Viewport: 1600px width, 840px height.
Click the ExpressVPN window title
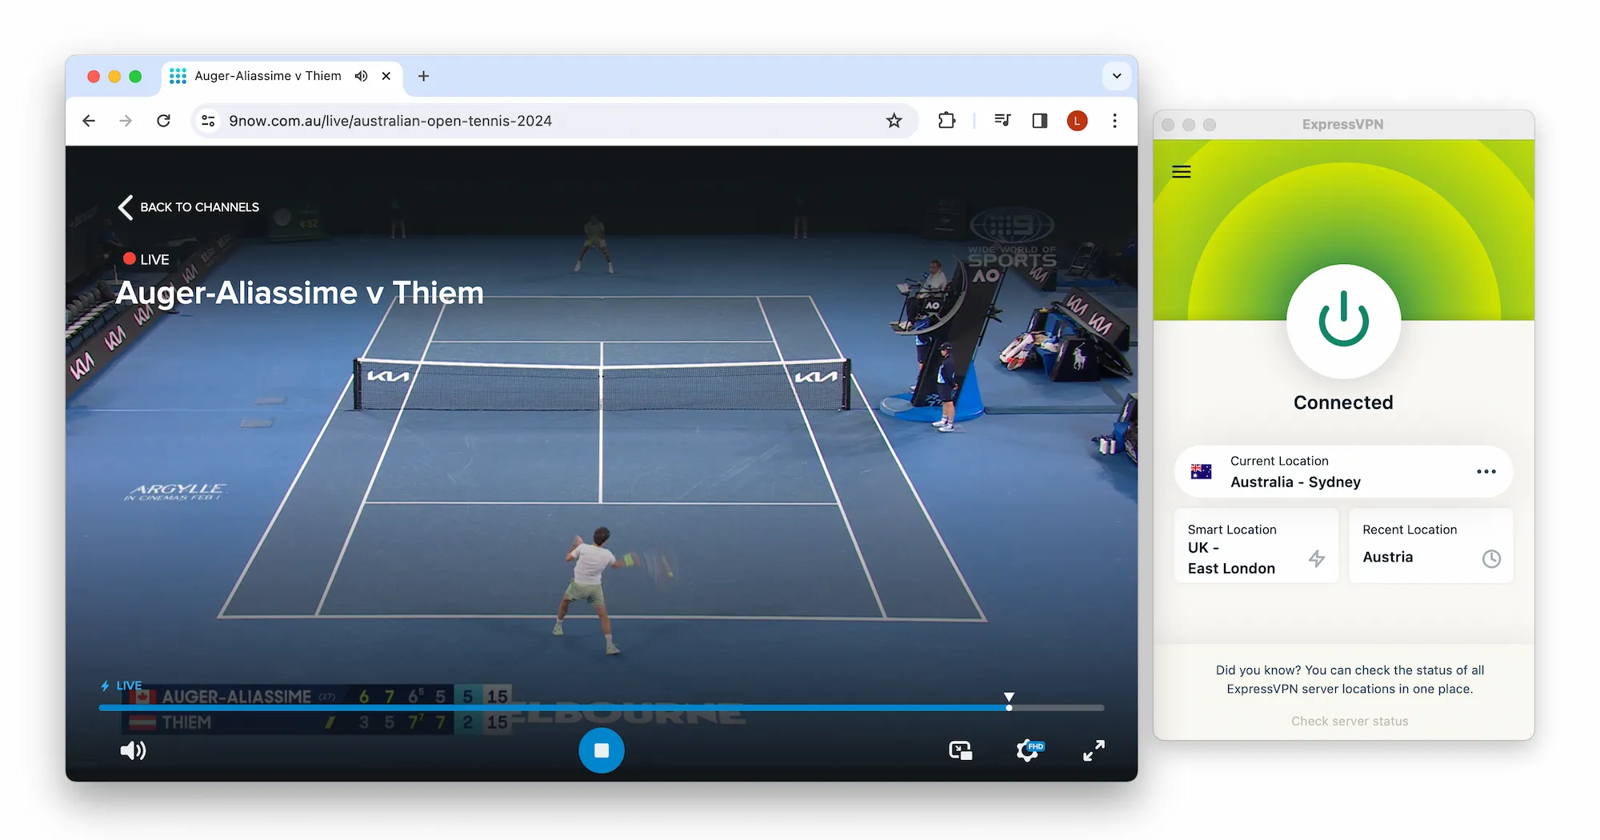coord(1342,124)
